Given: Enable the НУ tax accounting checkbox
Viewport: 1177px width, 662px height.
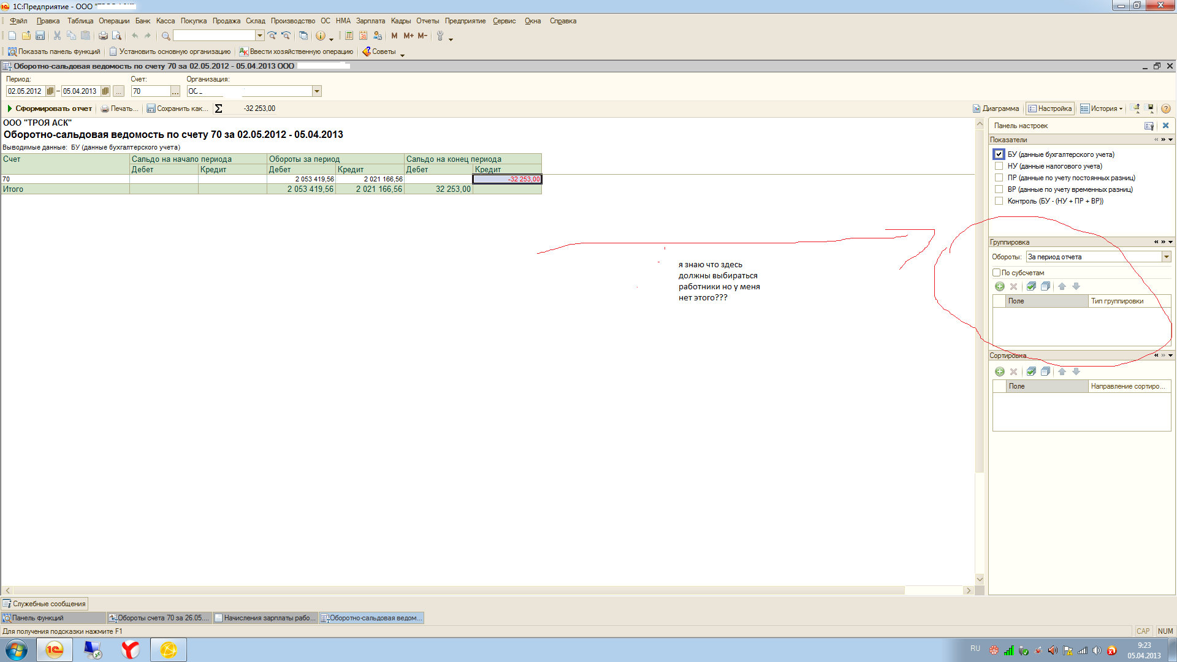Looking at the screenshot, I should [x=999, y=166].
